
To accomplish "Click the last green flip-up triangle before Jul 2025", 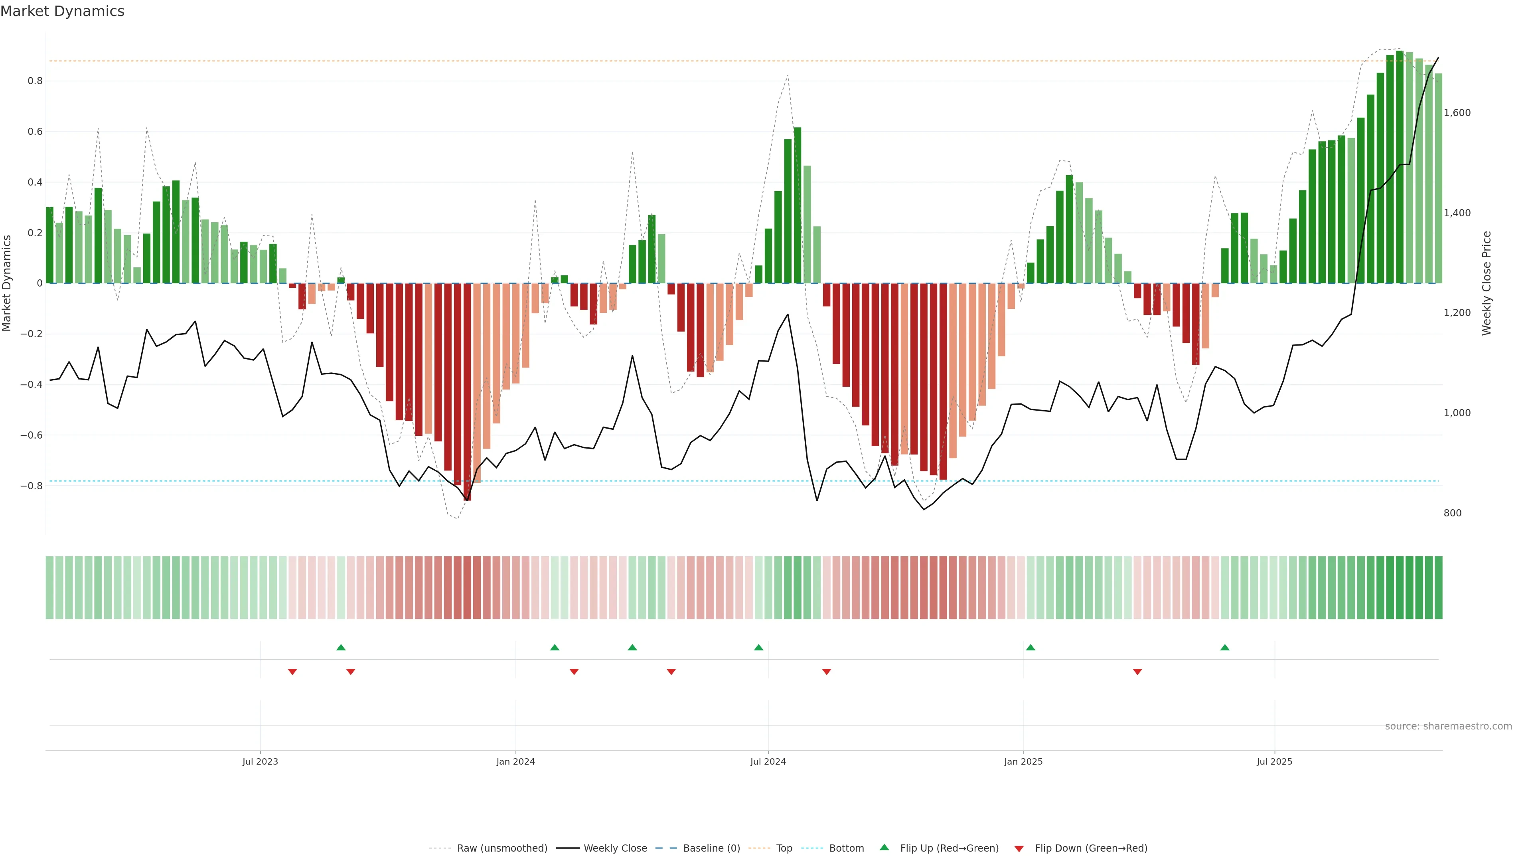I will [1224, 647].
